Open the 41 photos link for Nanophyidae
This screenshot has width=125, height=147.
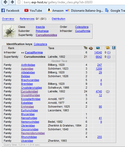[100, 118]
